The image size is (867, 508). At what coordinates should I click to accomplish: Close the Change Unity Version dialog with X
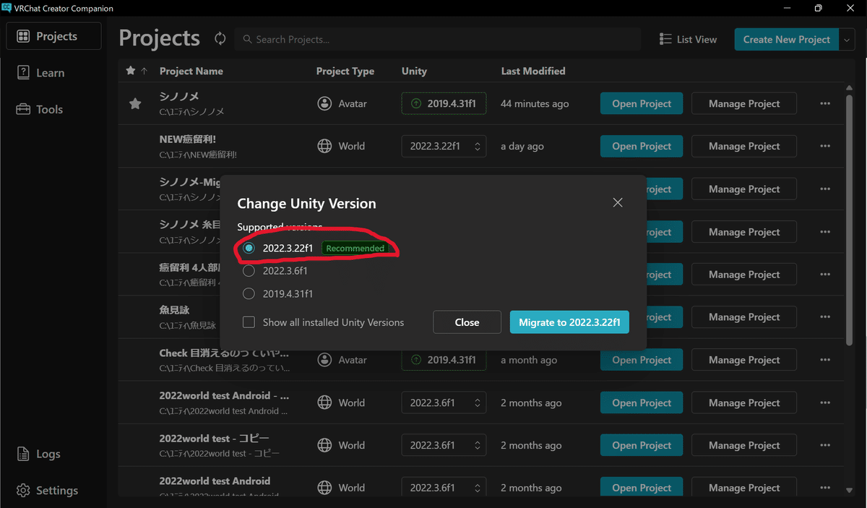tap(618, 202)
